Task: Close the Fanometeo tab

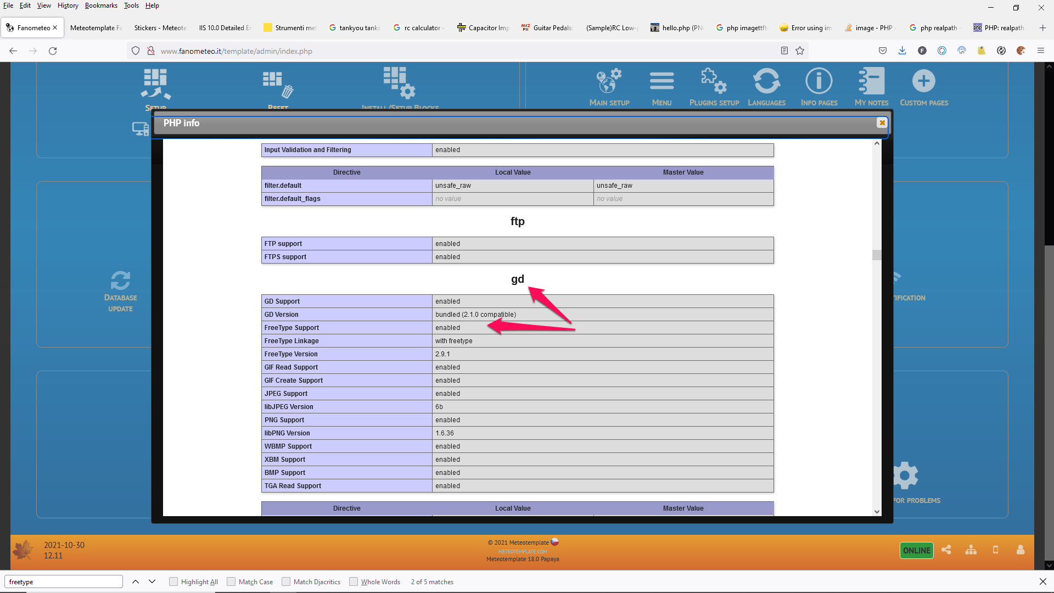Action: click(x=55, y=27)
